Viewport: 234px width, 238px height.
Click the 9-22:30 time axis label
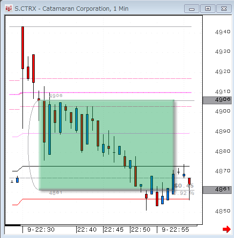coord(41,230)
